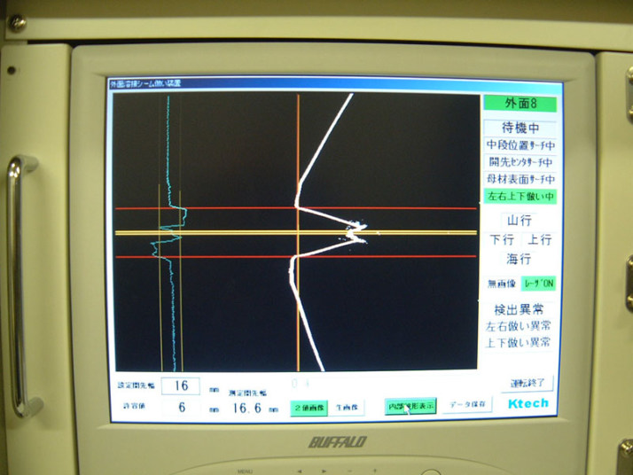The width and height of the screenshot is (633, 475).
Task: Select the 2値画像 display mode
Action: click(x=310, y=407)
